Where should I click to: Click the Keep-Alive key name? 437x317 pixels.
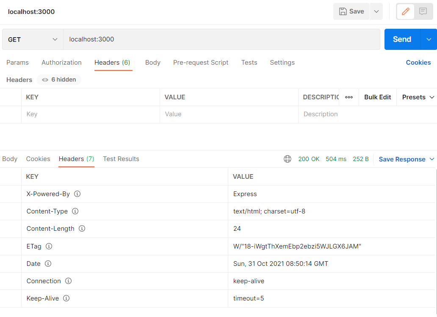tap(43, 298)
